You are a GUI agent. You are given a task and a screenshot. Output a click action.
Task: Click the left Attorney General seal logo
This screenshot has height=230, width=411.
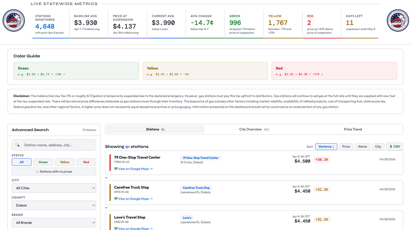coord(14,21)
